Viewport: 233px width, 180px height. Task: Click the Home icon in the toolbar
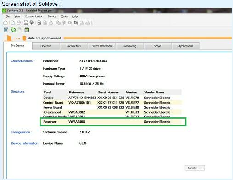tap(6, 22)
